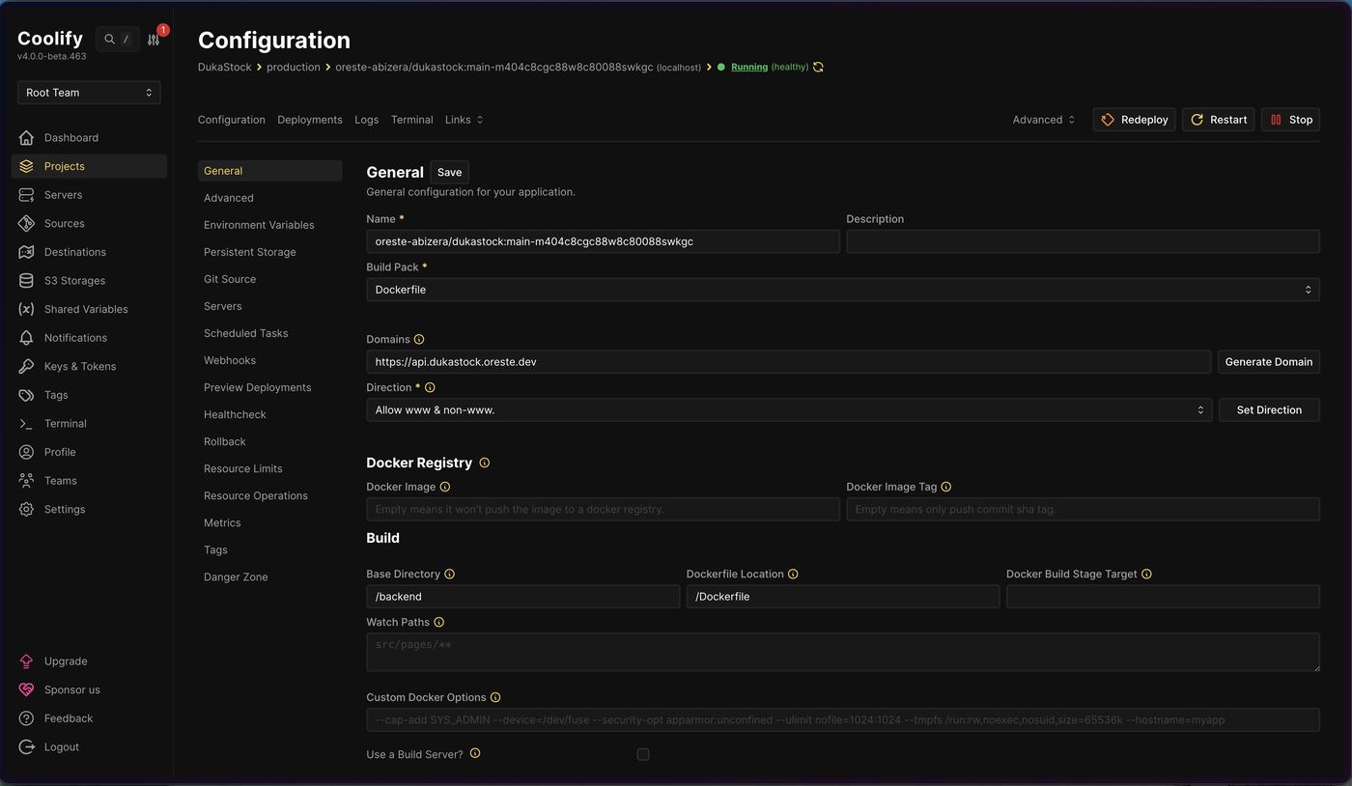Image resolution: width=1352 pixels, height=786 pixels.
Task: Click the Restart button
Action: coord(1218,120)
